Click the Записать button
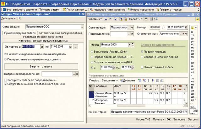Viewport: 201px width, 129px height. pyautogui.click(x=179, y=119)
